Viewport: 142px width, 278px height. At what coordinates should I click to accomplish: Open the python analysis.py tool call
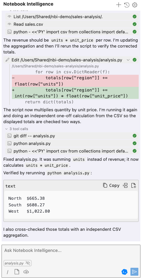coord(72,143)
